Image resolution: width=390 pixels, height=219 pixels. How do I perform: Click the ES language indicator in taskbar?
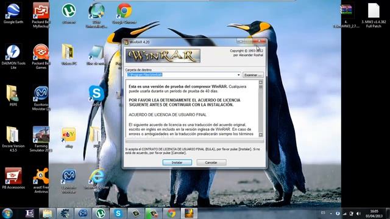click(323, 213)
